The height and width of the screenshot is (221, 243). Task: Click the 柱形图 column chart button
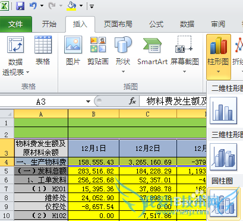pos(219,57)
